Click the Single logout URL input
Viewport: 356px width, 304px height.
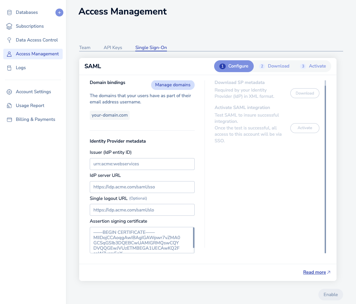click(x=142, y=210)
